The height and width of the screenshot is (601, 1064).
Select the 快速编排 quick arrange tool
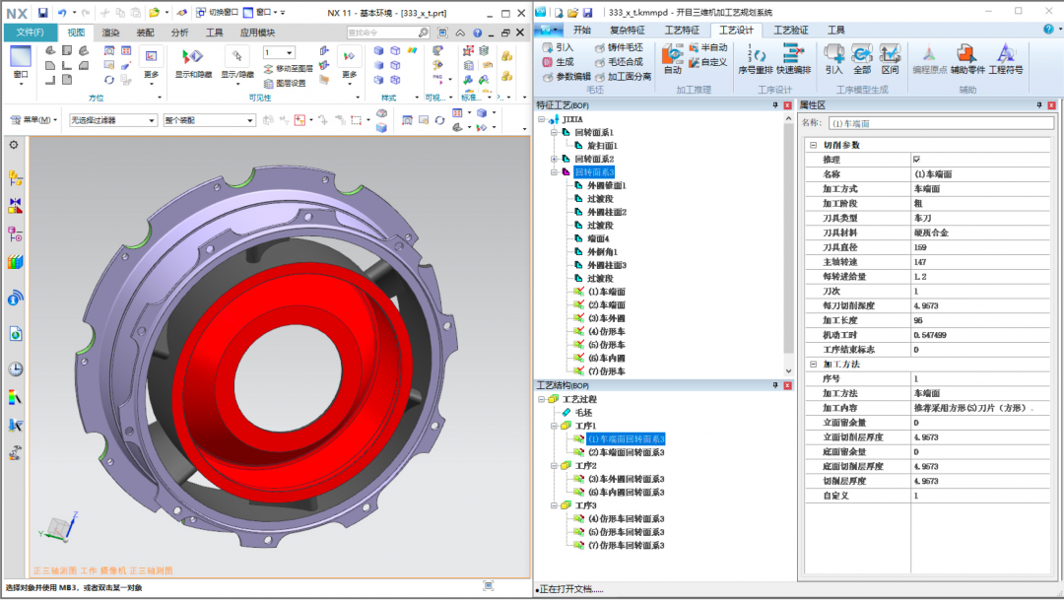[793, 55]
